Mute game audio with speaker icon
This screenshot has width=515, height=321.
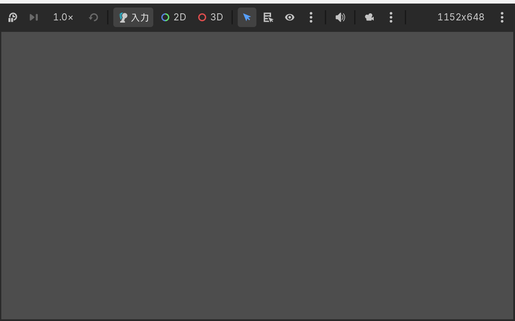click(x=340, y=17)
